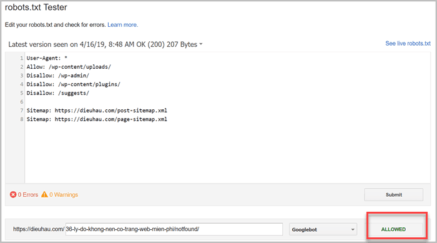Click the Submit button
Screen dimensions: 437x243
click(x=393, y=195)
